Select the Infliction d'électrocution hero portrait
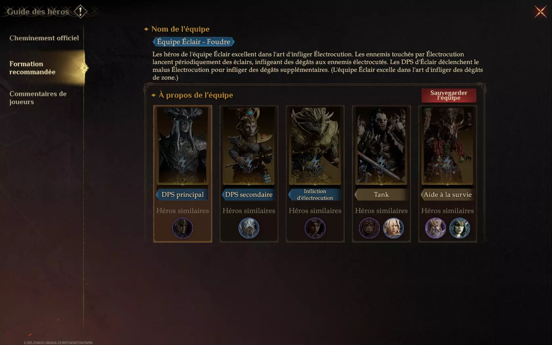Viewport: 552px width, 345px height. point(315,146)
